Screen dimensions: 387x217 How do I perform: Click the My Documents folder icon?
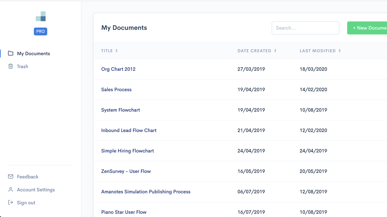(x=11, y=53)
